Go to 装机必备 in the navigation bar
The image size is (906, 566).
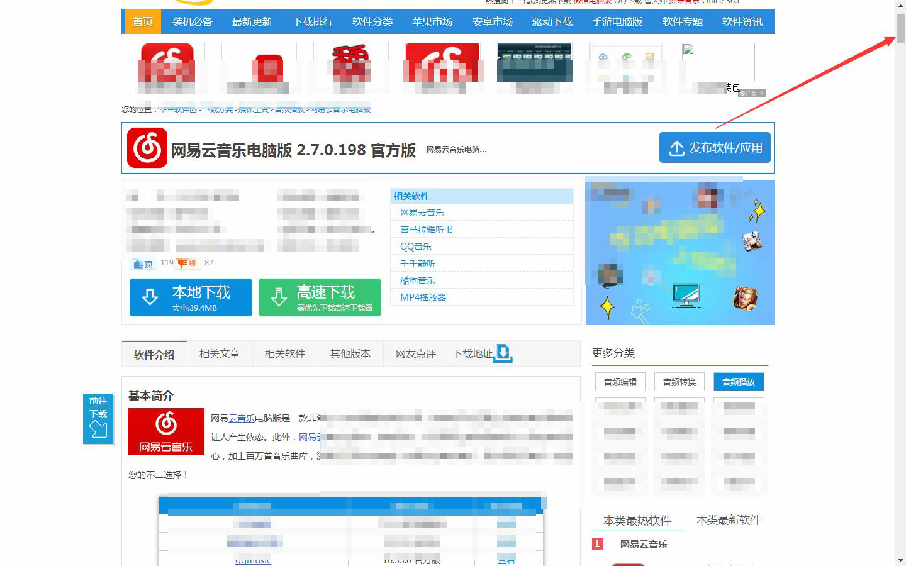click(x=193, y=21)
